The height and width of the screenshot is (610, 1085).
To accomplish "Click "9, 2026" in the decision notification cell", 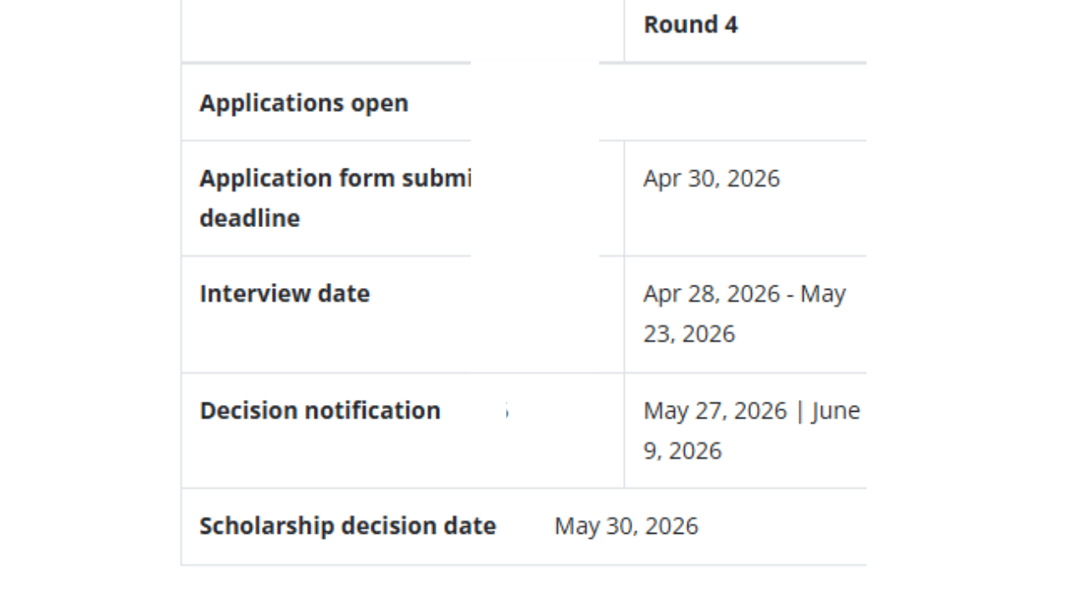I will (x=682, y=451).
